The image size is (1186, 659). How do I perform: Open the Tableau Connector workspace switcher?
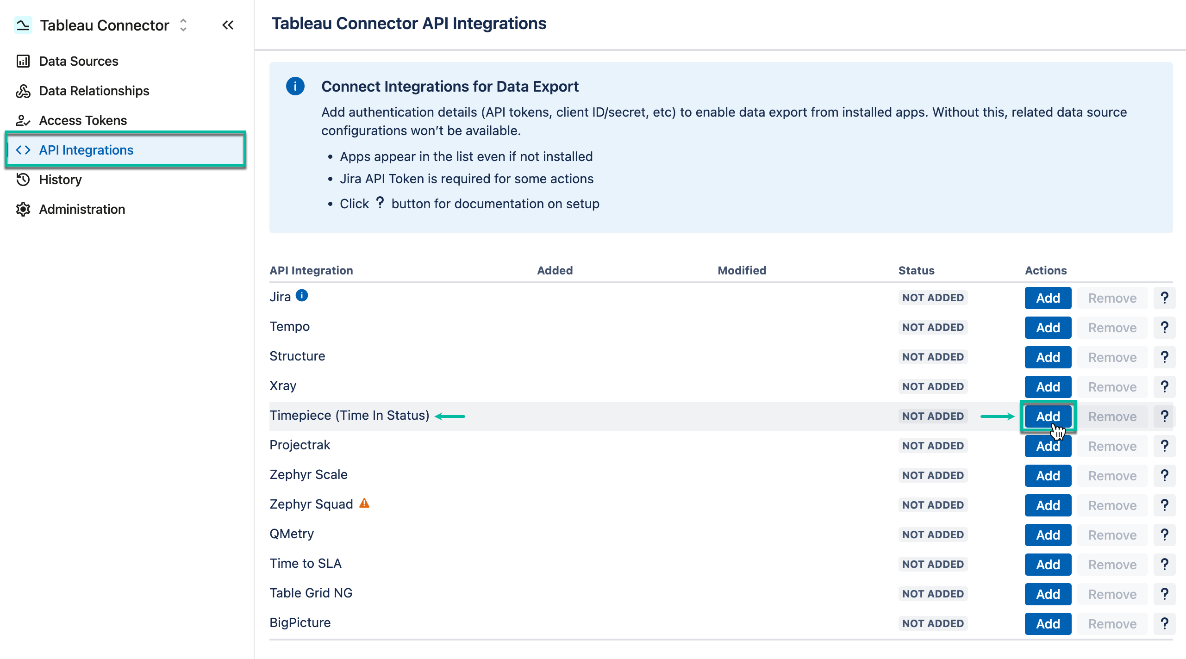(x=182, y=25)
